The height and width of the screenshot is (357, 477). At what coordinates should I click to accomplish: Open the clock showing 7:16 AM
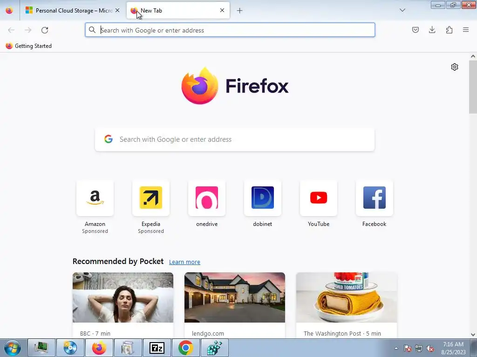(x=453, y=348)
